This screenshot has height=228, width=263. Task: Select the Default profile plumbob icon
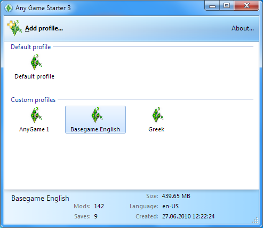[x=36, y=62]
